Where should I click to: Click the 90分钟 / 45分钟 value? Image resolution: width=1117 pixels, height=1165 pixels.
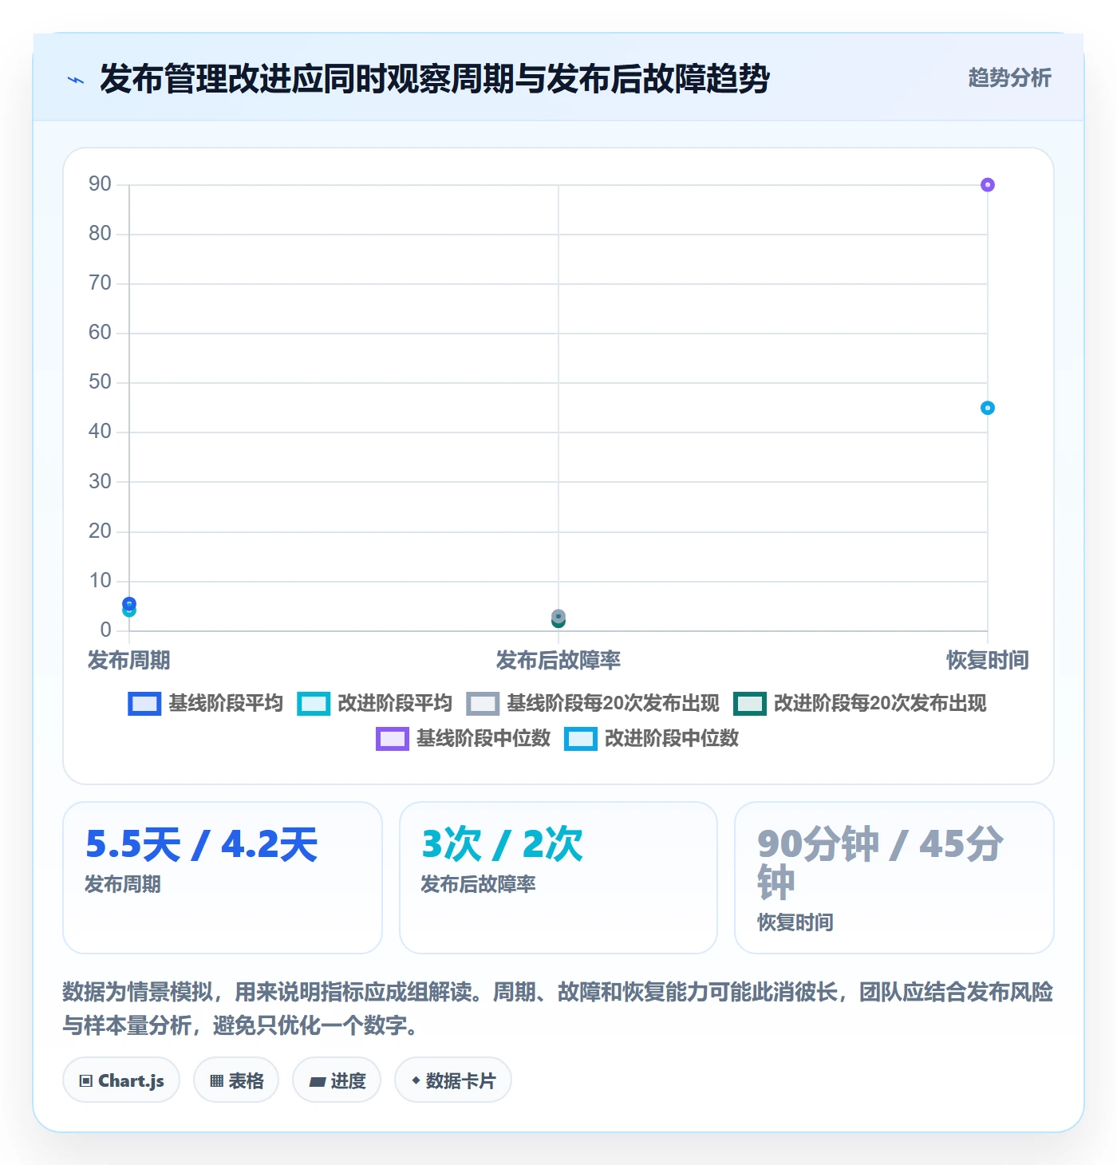(x=881, y=863)
